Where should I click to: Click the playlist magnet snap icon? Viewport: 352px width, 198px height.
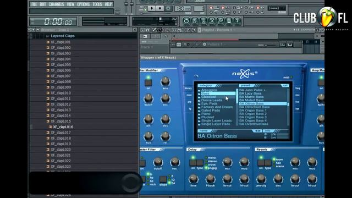[x=148, y=30]
